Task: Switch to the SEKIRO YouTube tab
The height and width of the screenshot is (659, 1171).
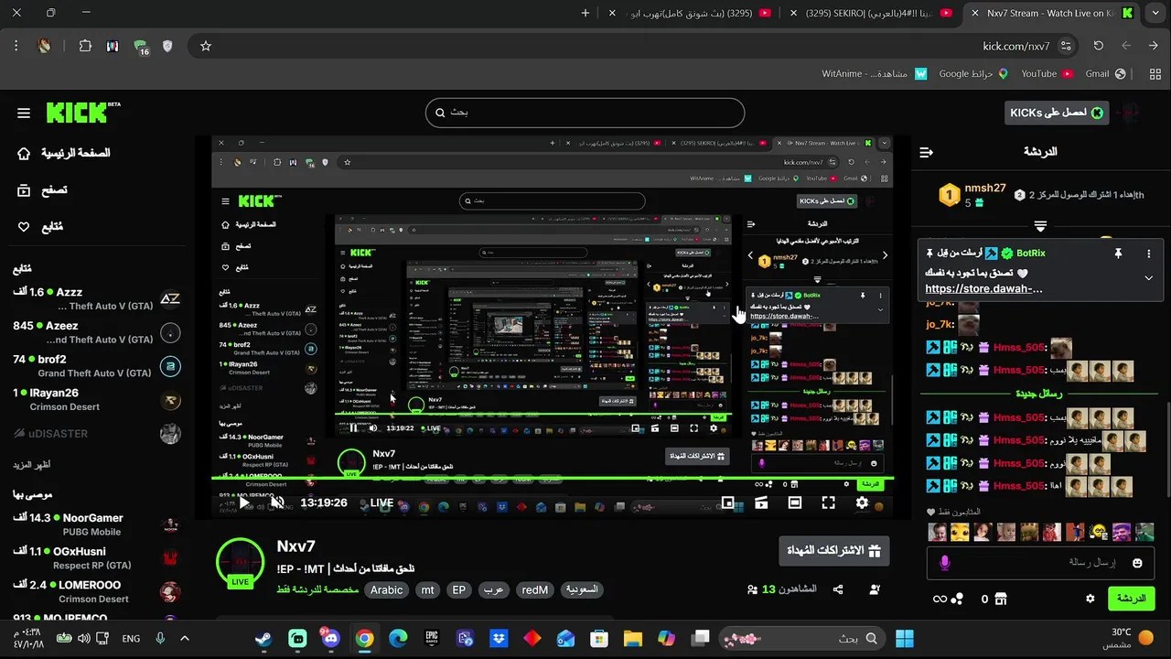Action: tap(871, 13)
